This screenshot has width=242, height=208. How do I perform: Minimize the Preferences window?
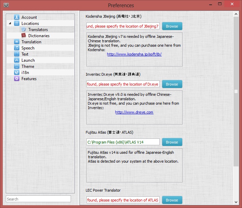pos(211,5)
